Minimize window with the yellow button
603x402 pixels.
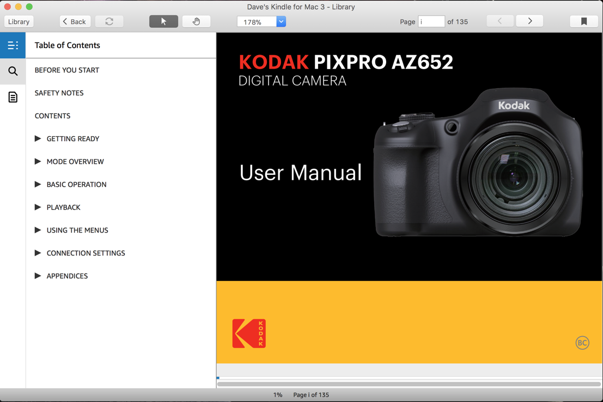pos(18,7)
